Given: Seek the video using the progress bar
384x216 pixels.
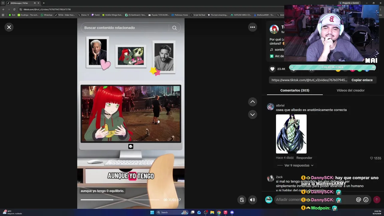Looking at the screenshot, I should [120, 200].
